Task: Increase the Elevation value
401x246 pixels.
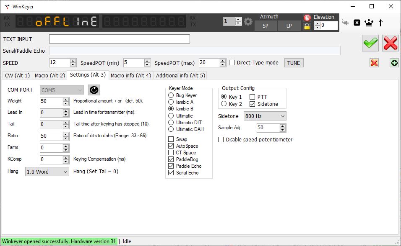Action: tap(318, 24)
